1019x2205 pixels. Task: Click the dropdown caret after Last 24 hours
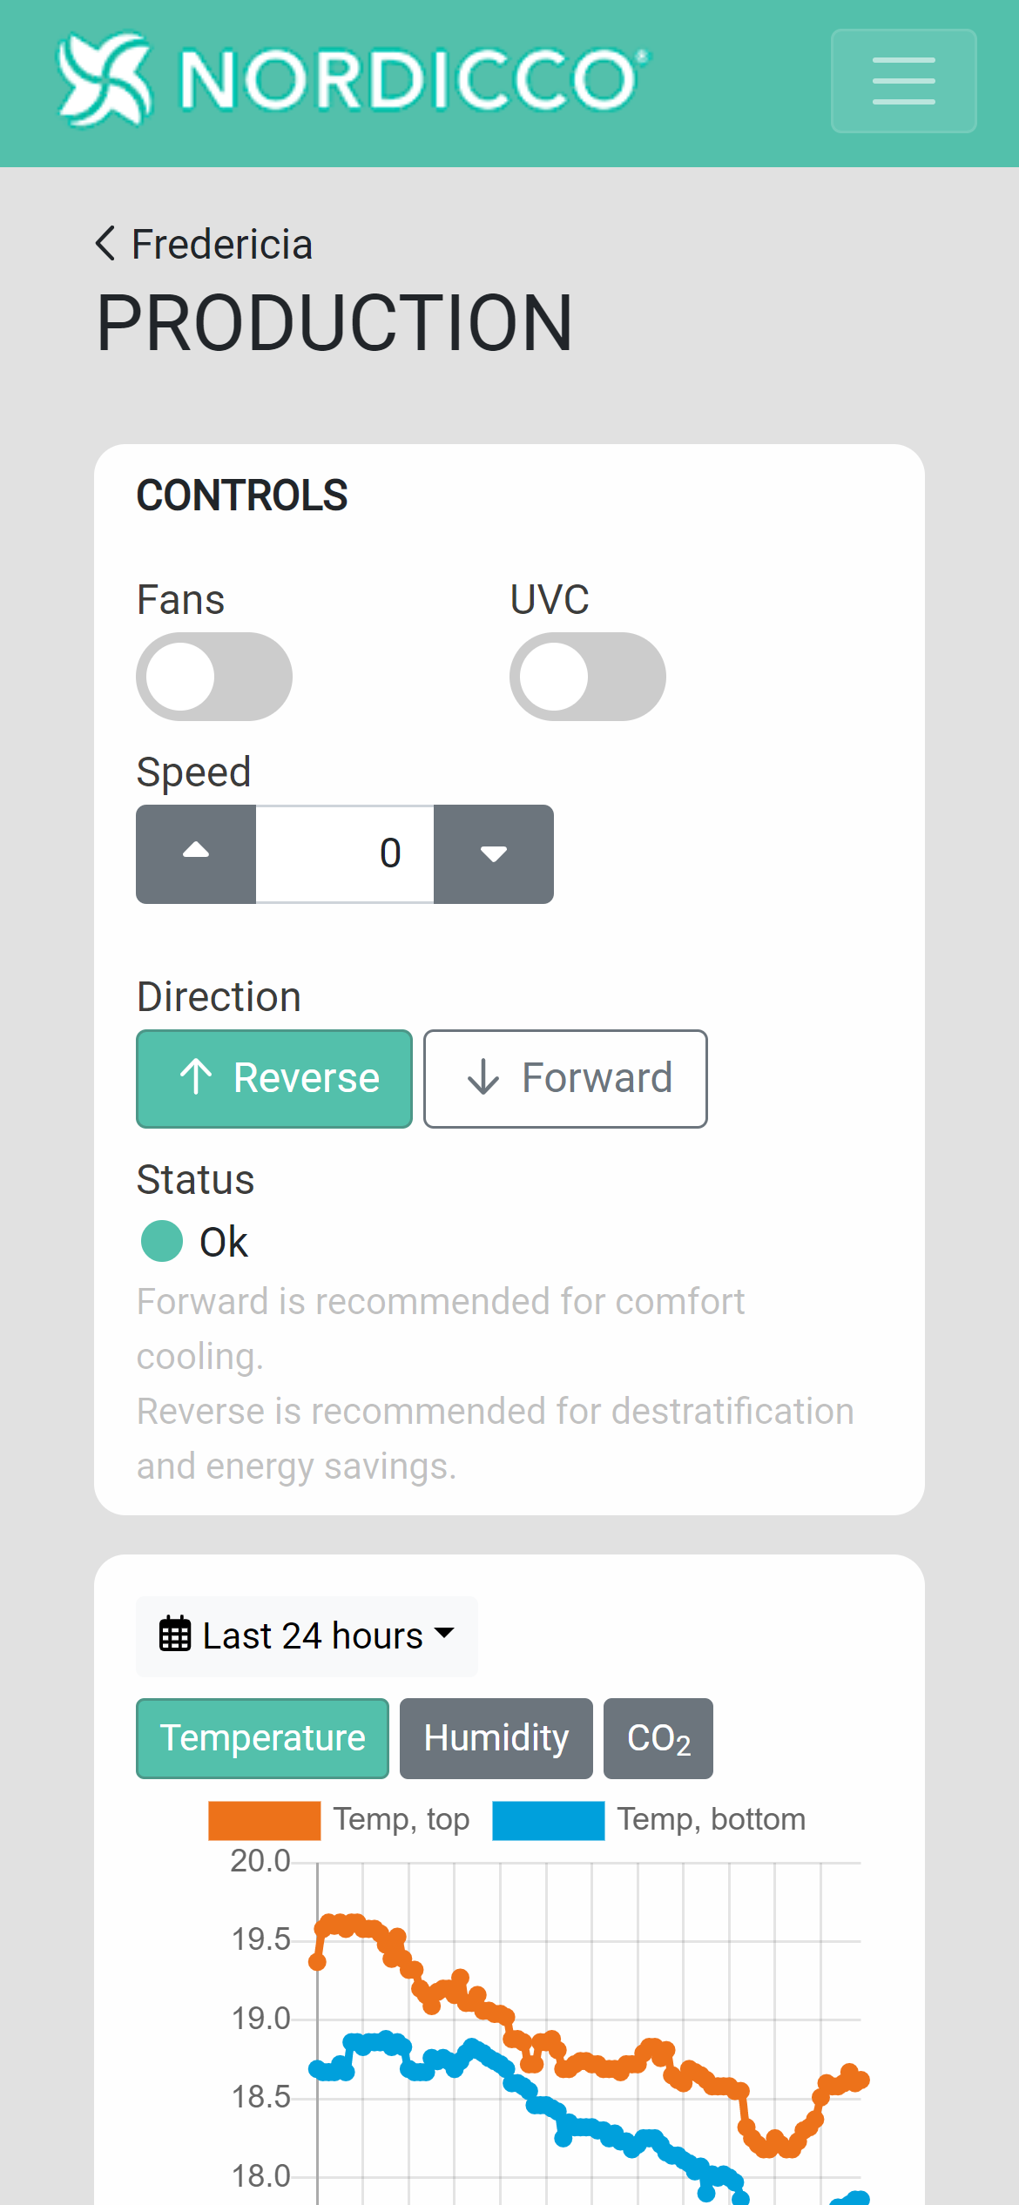(x=444, y=1633)
